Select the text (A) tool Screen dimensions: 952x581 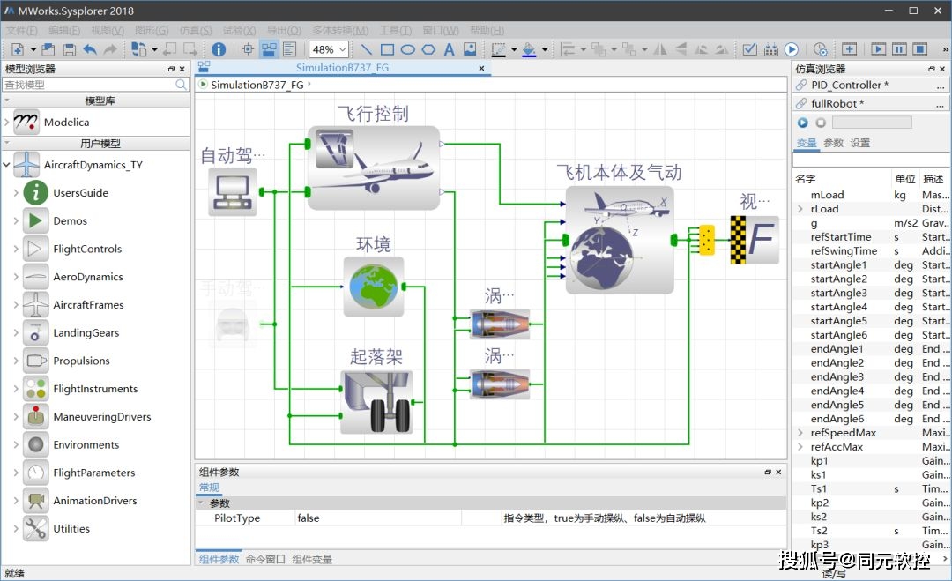tap(449, 49)
